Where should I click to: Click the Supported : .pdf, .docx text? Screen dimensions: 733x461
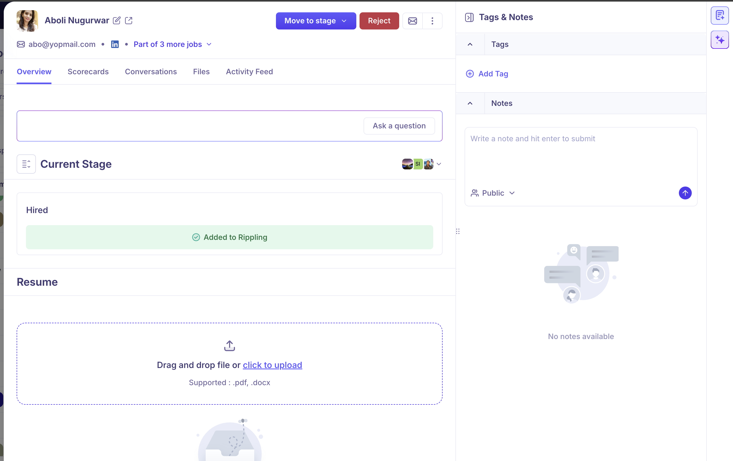(230, 382)
